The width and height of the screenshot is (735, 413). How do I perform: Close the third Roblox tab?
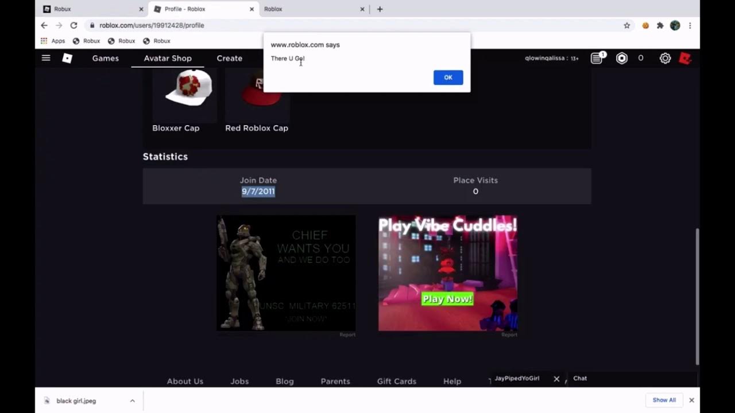pyautogui.click(x=362, y=9)
